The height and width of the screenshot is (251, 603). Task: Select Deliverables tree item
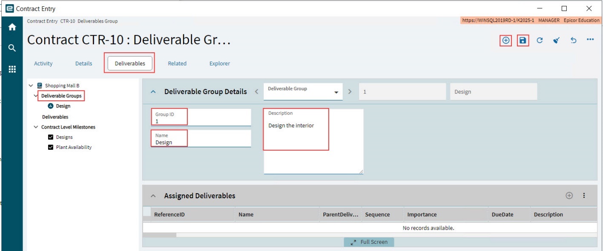tap(55, 117)
